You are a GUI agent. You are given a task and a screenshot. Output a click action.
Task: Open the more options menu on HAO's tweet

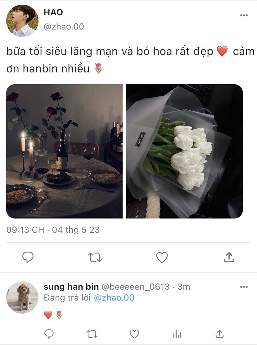click(244, 15)
